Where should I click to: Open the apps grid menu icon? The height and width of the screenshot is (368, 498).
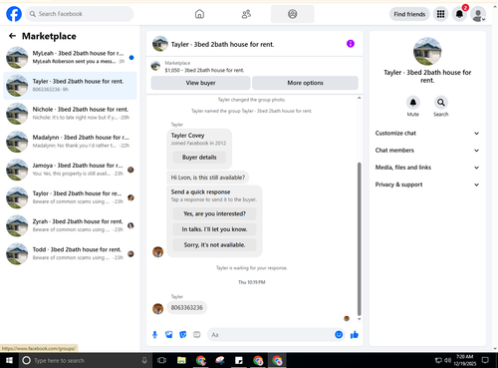[x=440, y=14]
